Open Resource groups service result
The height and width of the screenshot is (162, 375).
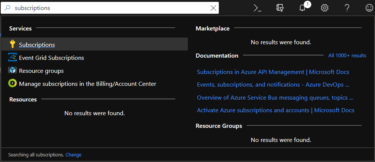(x=41, y=71)
